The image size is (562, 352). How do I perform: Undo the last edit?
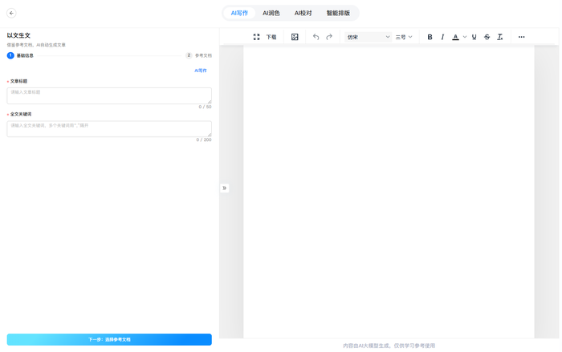[316, 37]
